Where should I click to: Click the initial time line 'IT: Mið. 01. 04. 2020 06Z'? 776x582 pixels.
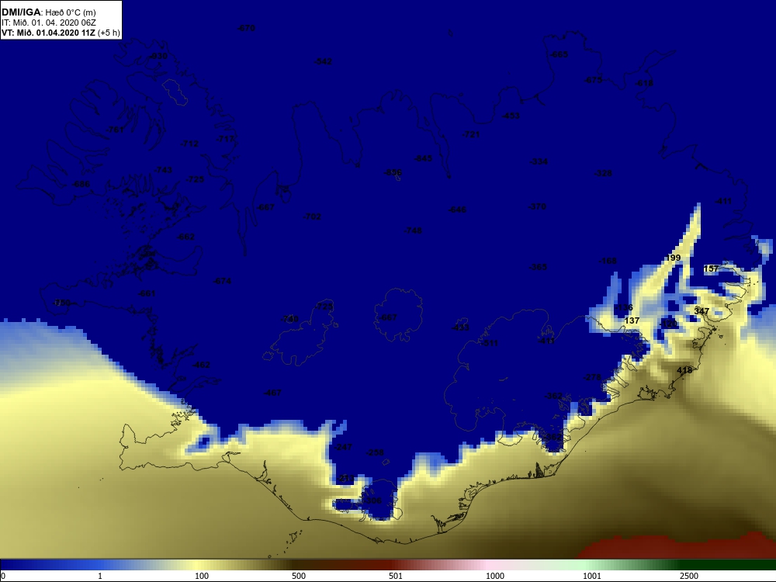pos(49,23)
